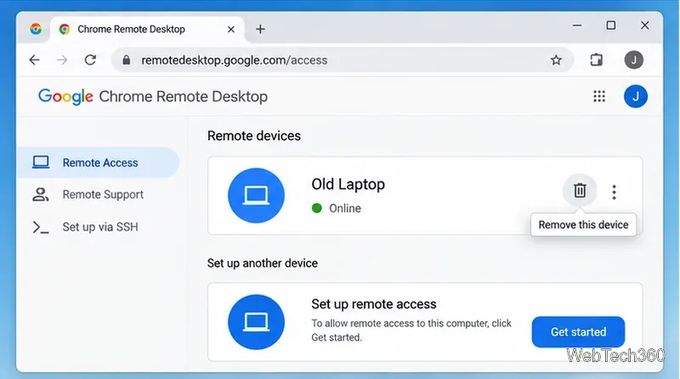Open a new tab with plus button

(260, 29)
